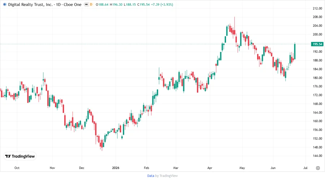
Task: Click the 168.00 price axis label
Action: 317,104
